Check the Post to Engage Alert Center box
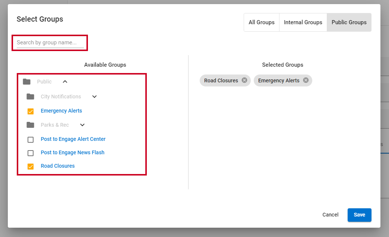The width and height of the screenshot is (389, 237). coord(31,140)
